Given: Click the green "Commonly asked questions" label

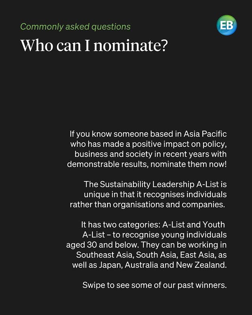Looking at the screenshot, I should tap(75, 27).
